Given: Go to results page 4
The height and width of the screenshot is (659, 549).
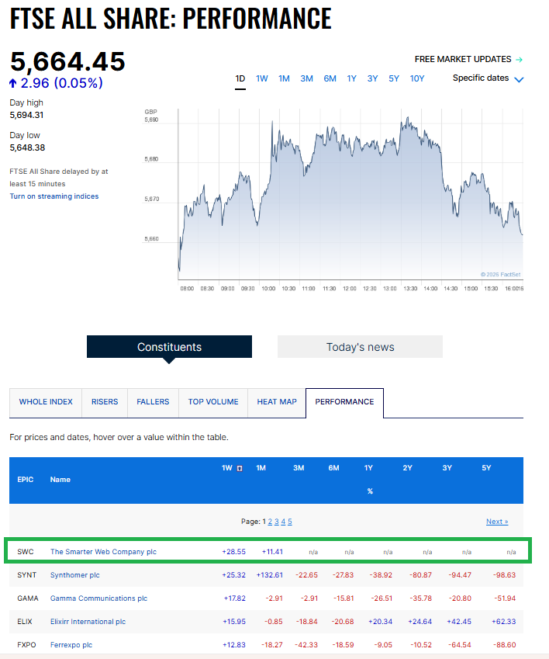Looking at the screenshot, I should (x=283, y=522).
